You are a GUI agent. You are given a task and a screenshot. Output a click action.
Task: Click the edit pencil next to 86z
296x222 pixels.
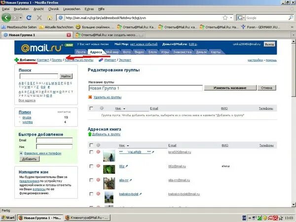127,166
